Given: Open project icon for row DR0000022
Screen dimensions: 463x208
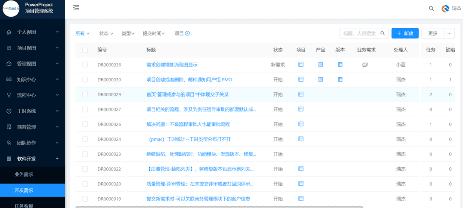Looking at the screenshot, I should [x=301, y=169].
